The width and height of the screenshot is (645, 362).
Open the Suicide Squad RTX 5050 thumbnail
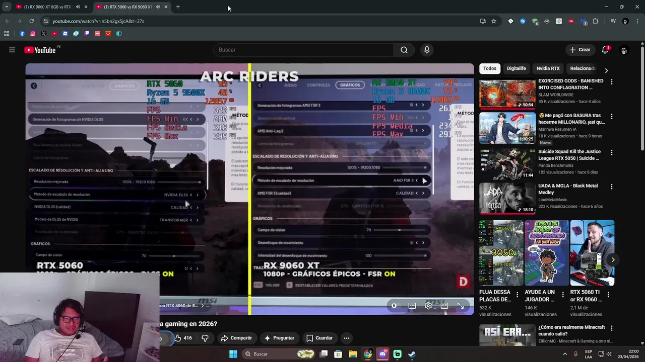pos(507,163)
